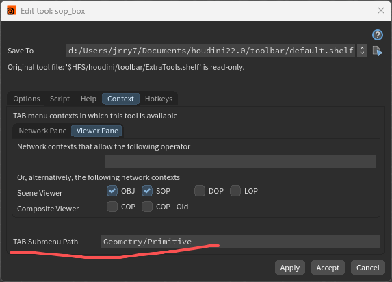Open the Help tab
The image size is (392, 282).
(x=88, y=99)
